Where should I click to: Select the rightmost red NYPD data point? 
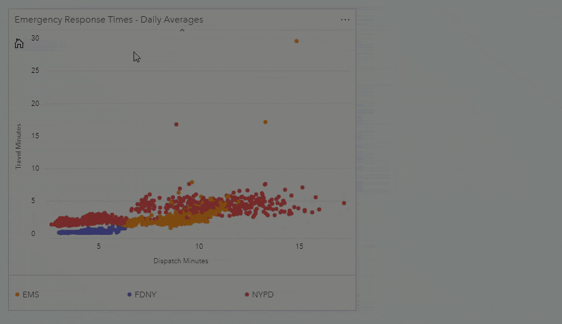[x=344, y=203]
